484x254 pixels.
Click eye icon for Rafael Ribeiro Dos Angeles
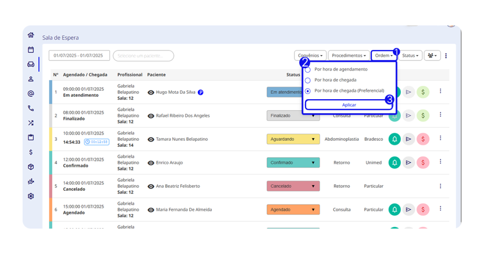click(151, 116)
